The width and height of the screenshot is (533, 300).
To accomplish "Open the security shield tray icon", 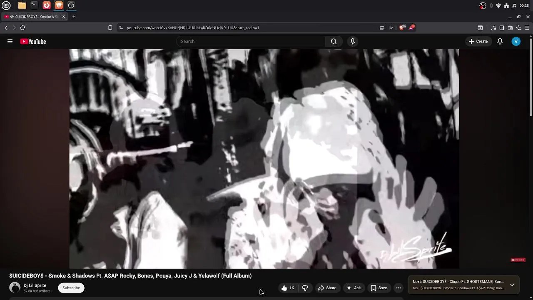I will pos(498,5).
